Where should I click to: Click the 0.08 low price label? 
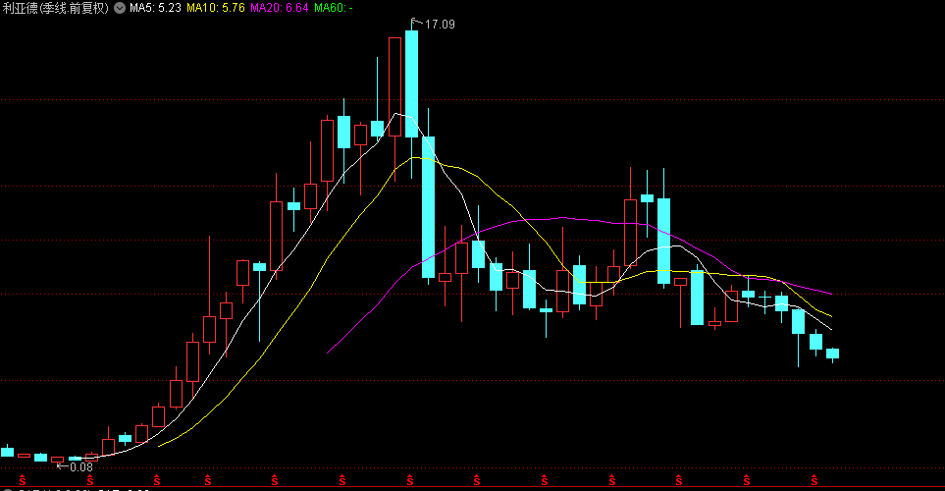tap(81, 466)
